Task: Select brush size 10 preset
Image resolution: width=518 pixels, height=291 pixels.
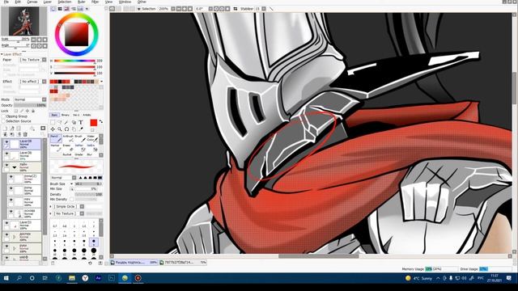Action: (x=55, y=251)
